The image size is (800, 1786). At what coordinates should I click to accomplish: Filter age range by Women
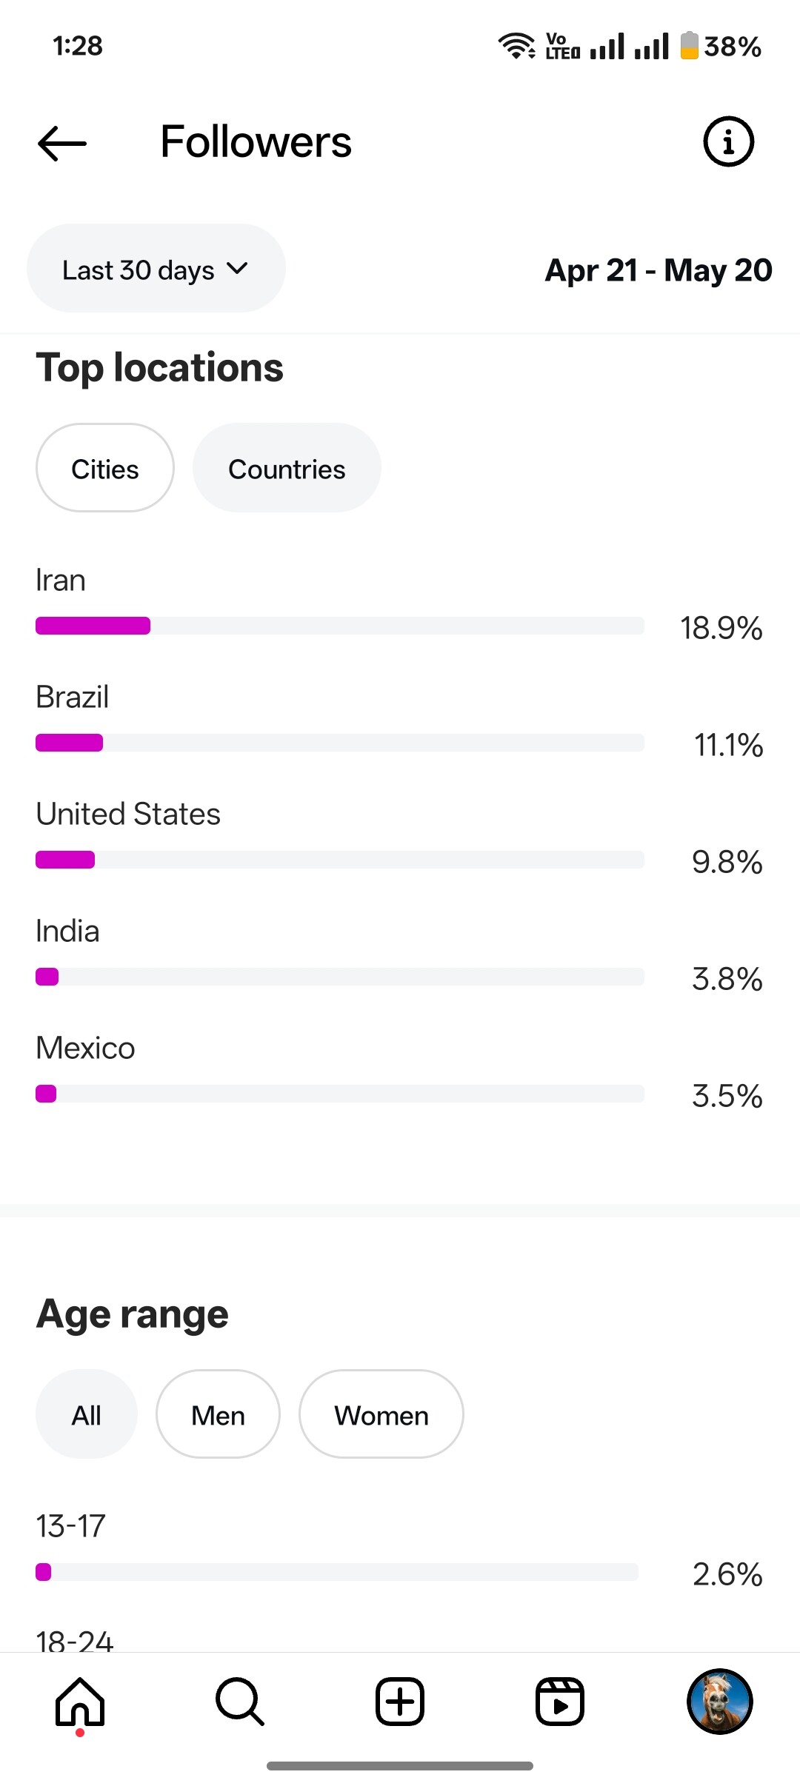pyautogui.click(x=381, y=1414)
